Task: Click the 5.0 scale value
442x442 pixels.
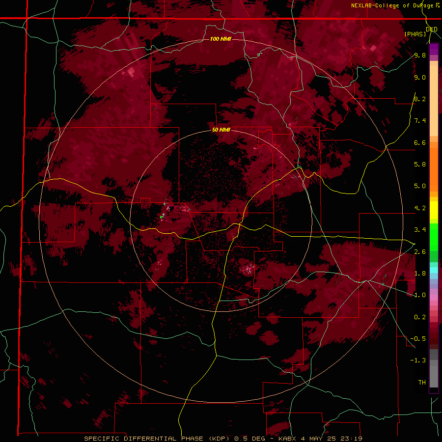Action: (x=420, y=186)
